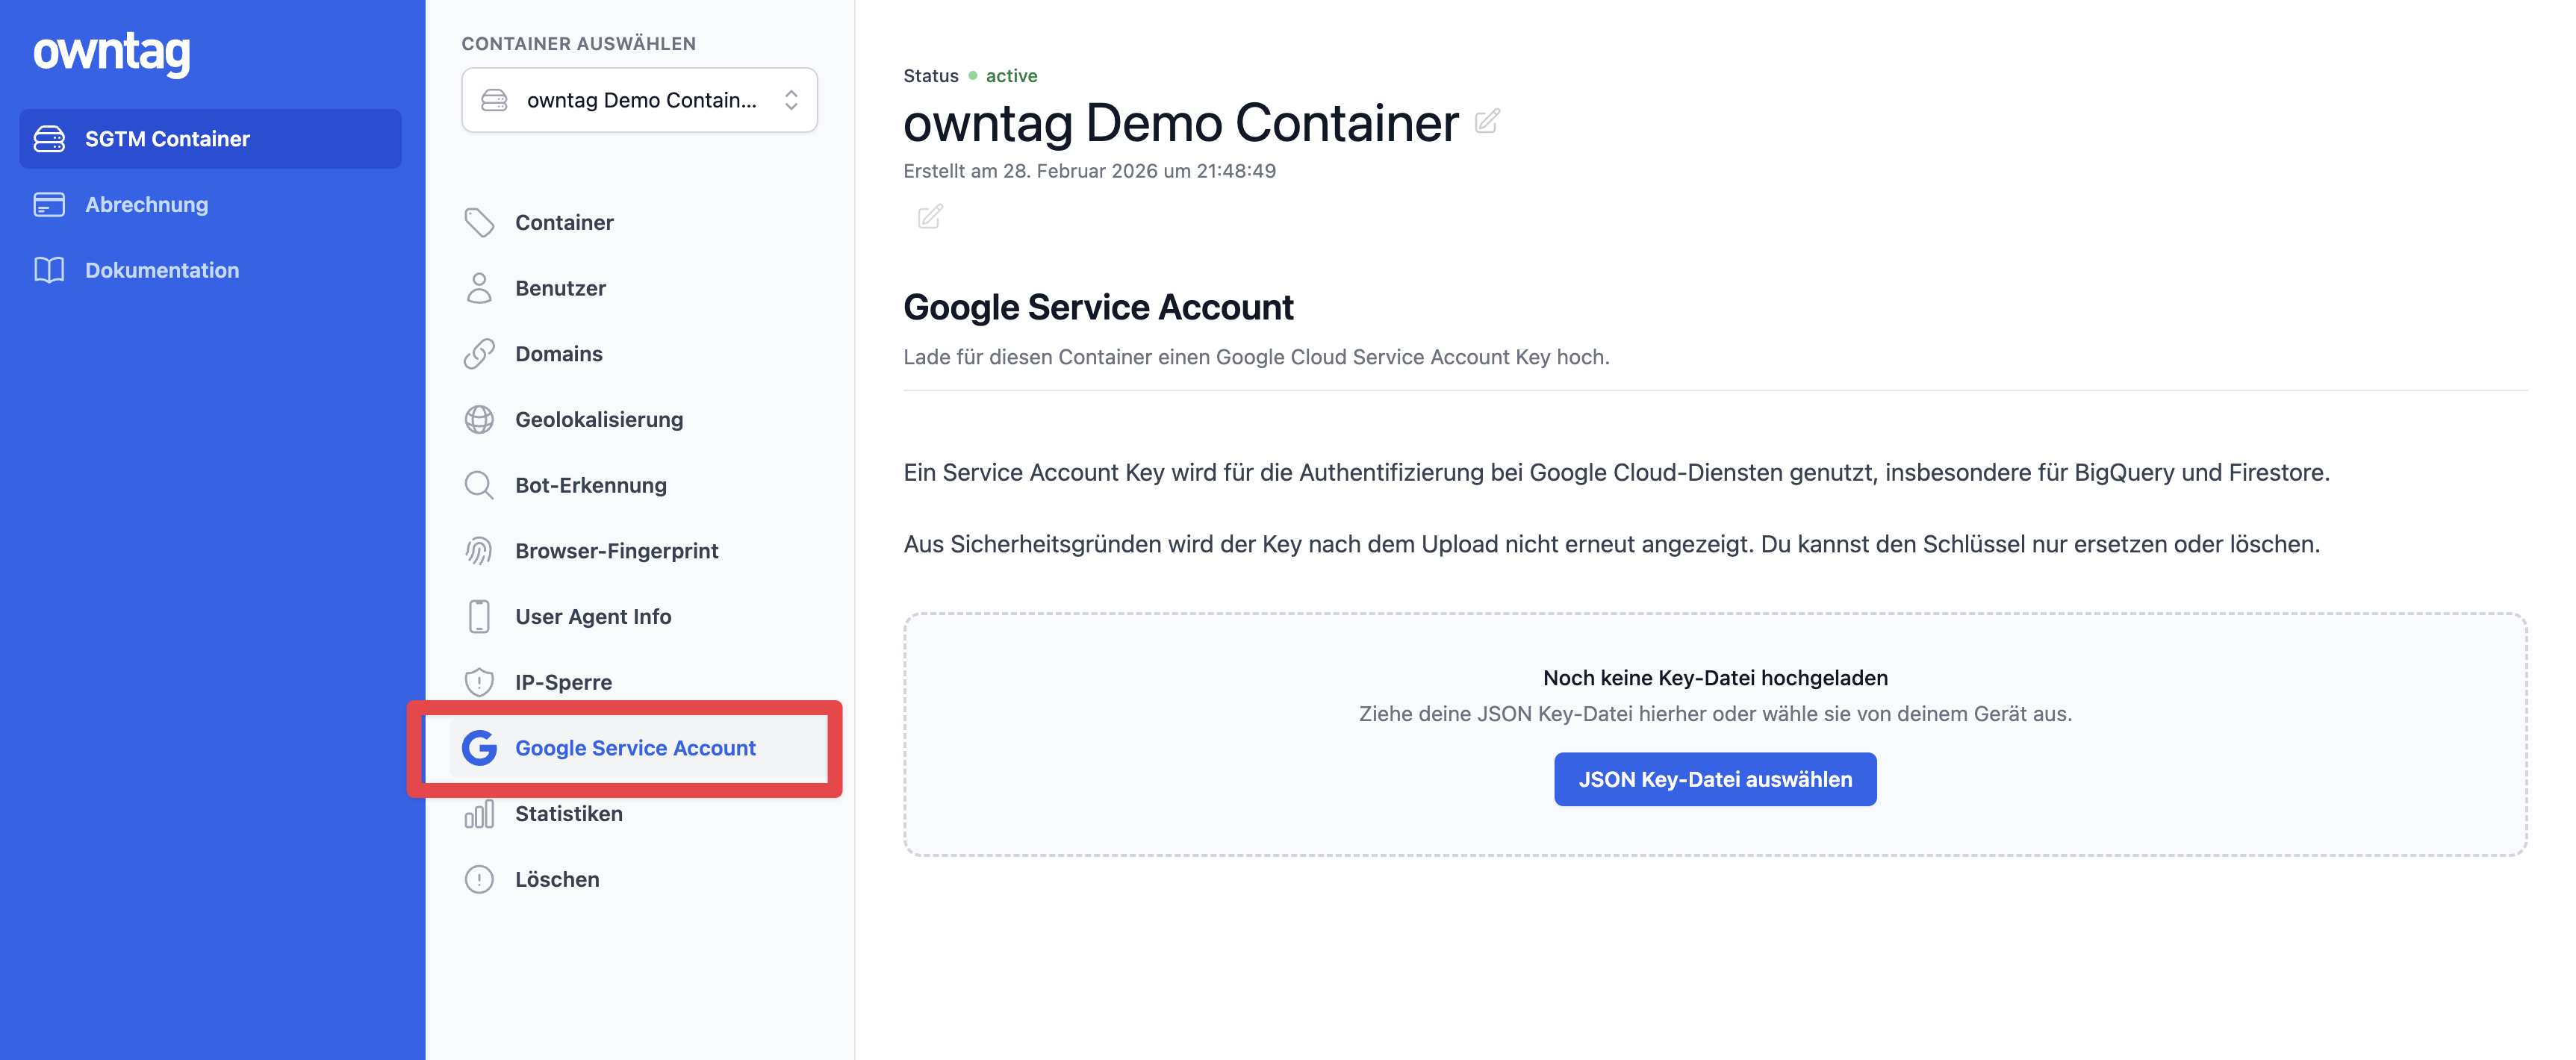The width and height of the screenshot is (2576, 1060).
Task: Open the Abrechnung section
Action: point(146,204)
